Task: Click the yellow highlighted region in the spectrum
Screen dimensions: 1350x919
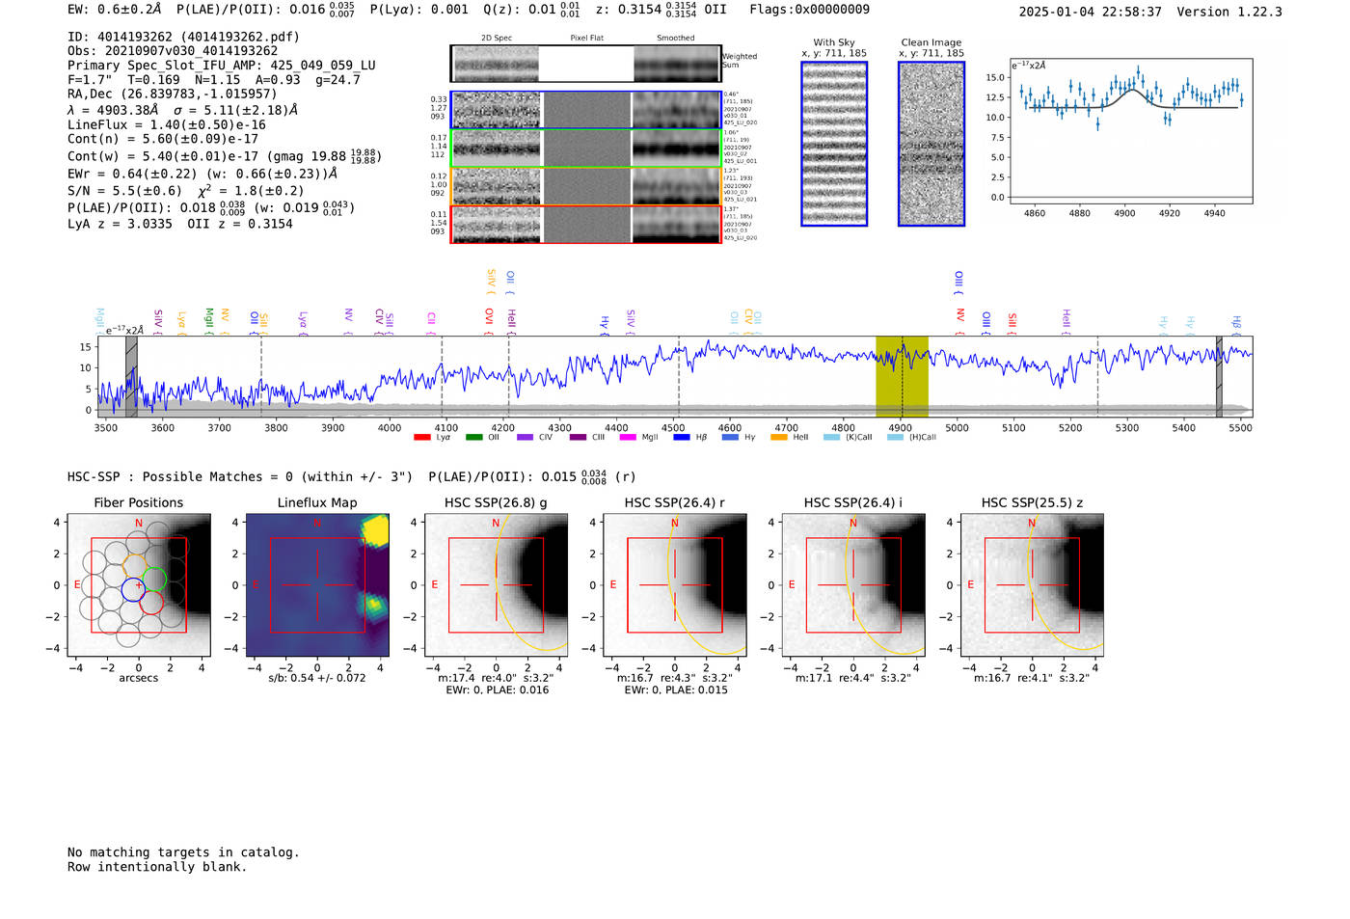Action: click(x=902, y=376)
